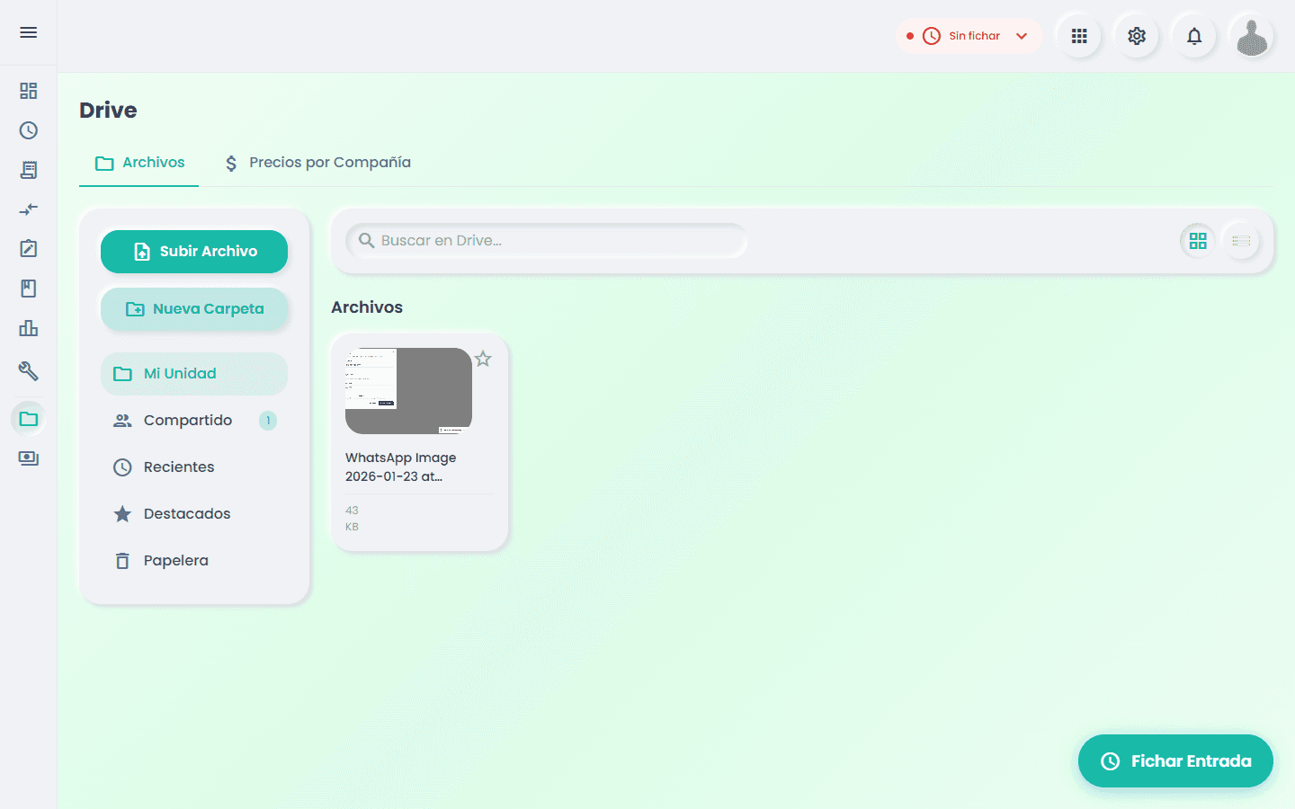Show notifications with the bell icon
This screenshot has width=1295, height=809.
click(1194, 36)
